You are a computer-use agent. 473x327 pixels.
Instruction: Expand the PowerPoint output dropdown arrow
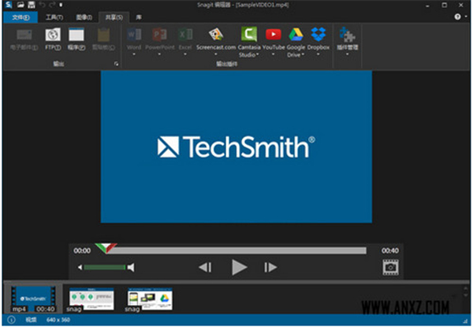coord(159,54)
